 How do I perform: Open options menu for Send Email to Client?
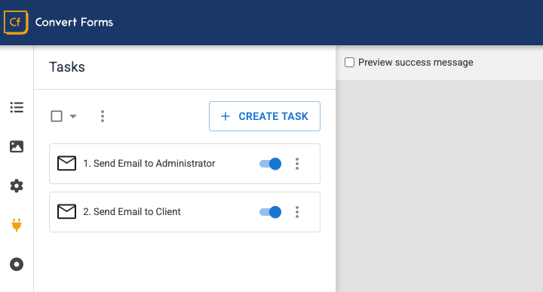point(297,211)
